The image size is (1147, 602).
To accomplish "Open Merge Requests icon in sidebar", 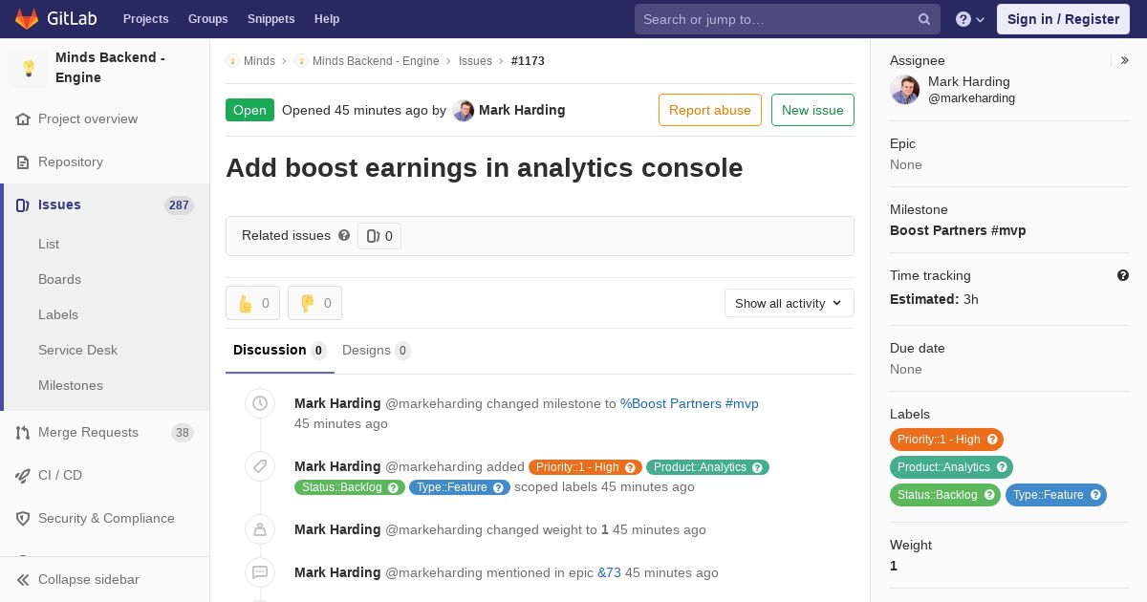I will point(23,433).
